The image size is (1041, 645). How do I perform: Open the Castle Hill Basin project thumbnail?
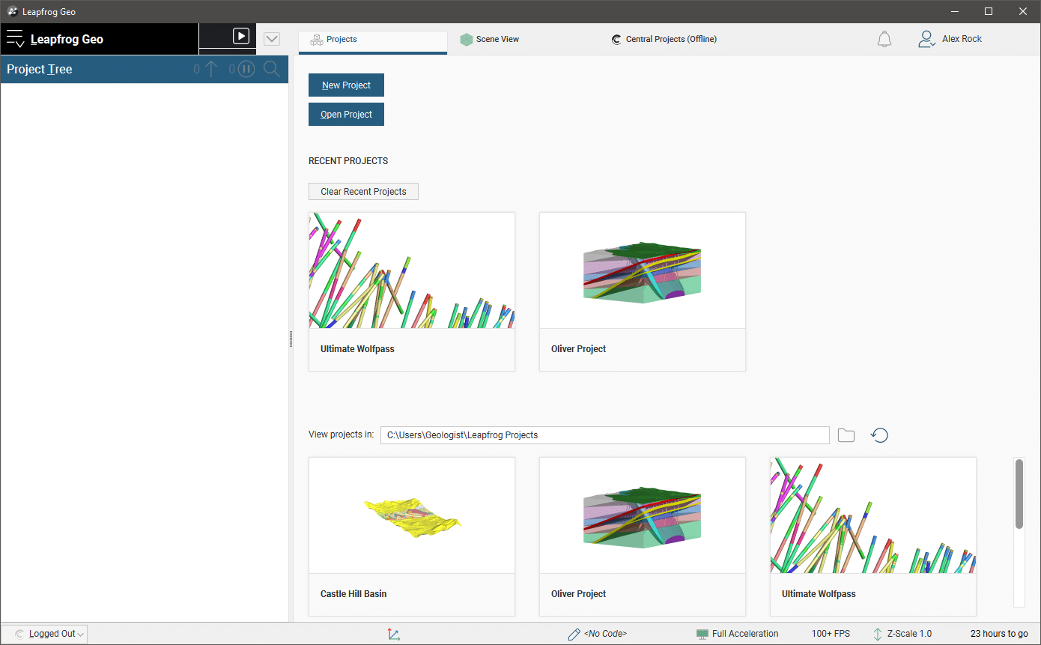412,515
